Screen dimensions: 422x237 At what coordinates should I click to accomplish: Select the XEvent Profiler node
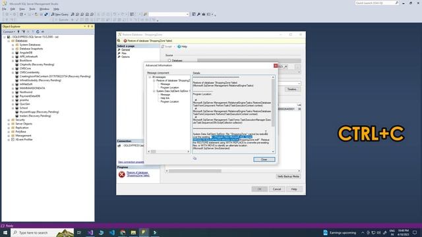pyautogui.click(x=24, y=140)
